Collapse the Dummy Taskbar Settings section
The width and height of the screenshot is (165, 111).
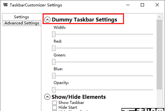pyautogui.click(x=47, y=20)
